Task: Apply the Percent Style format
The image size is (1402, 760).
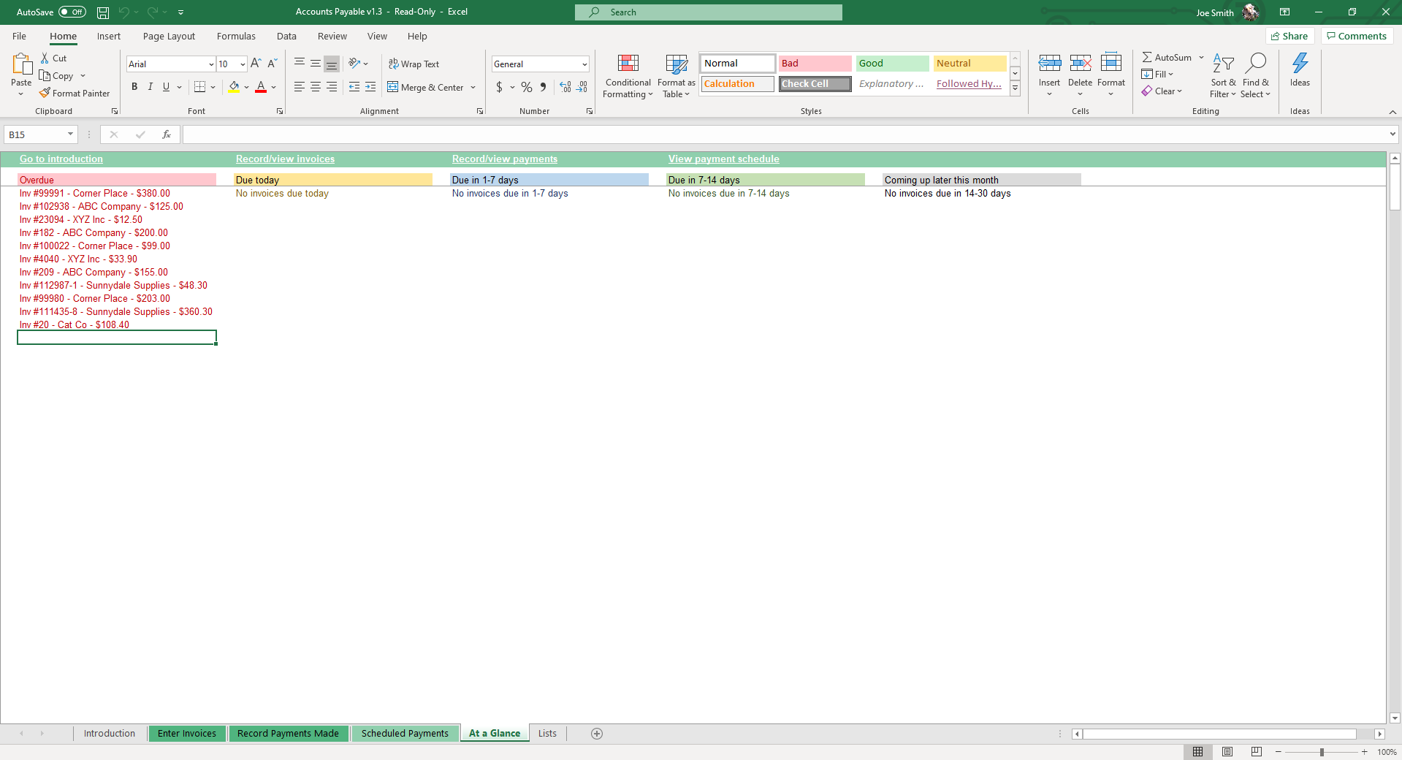Action: (x=527, y=87)
